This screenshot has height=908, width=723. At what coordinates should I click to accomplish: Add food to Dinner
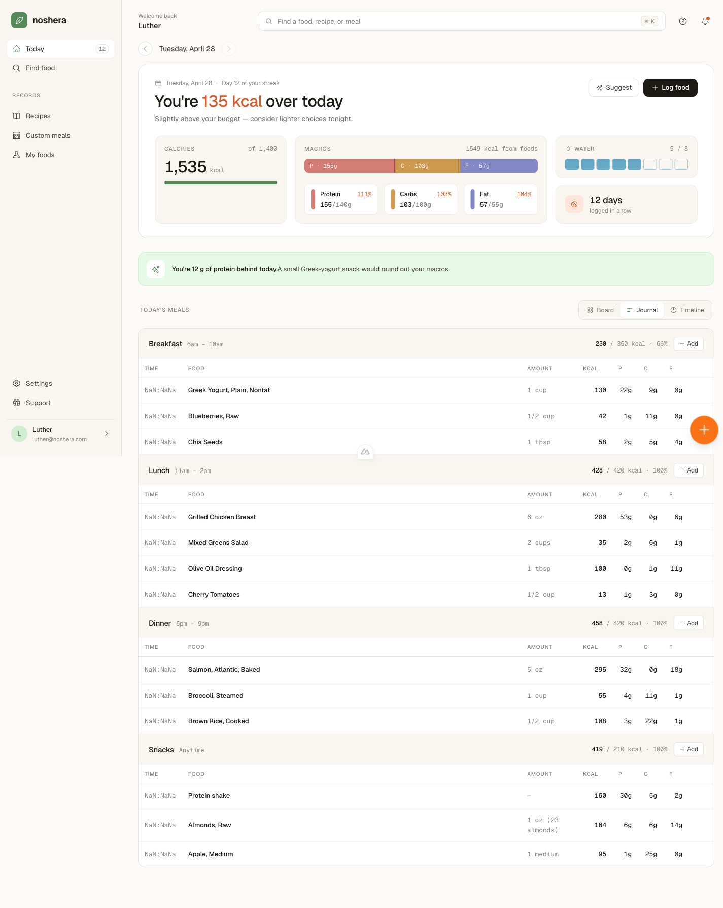pos(688,623)
